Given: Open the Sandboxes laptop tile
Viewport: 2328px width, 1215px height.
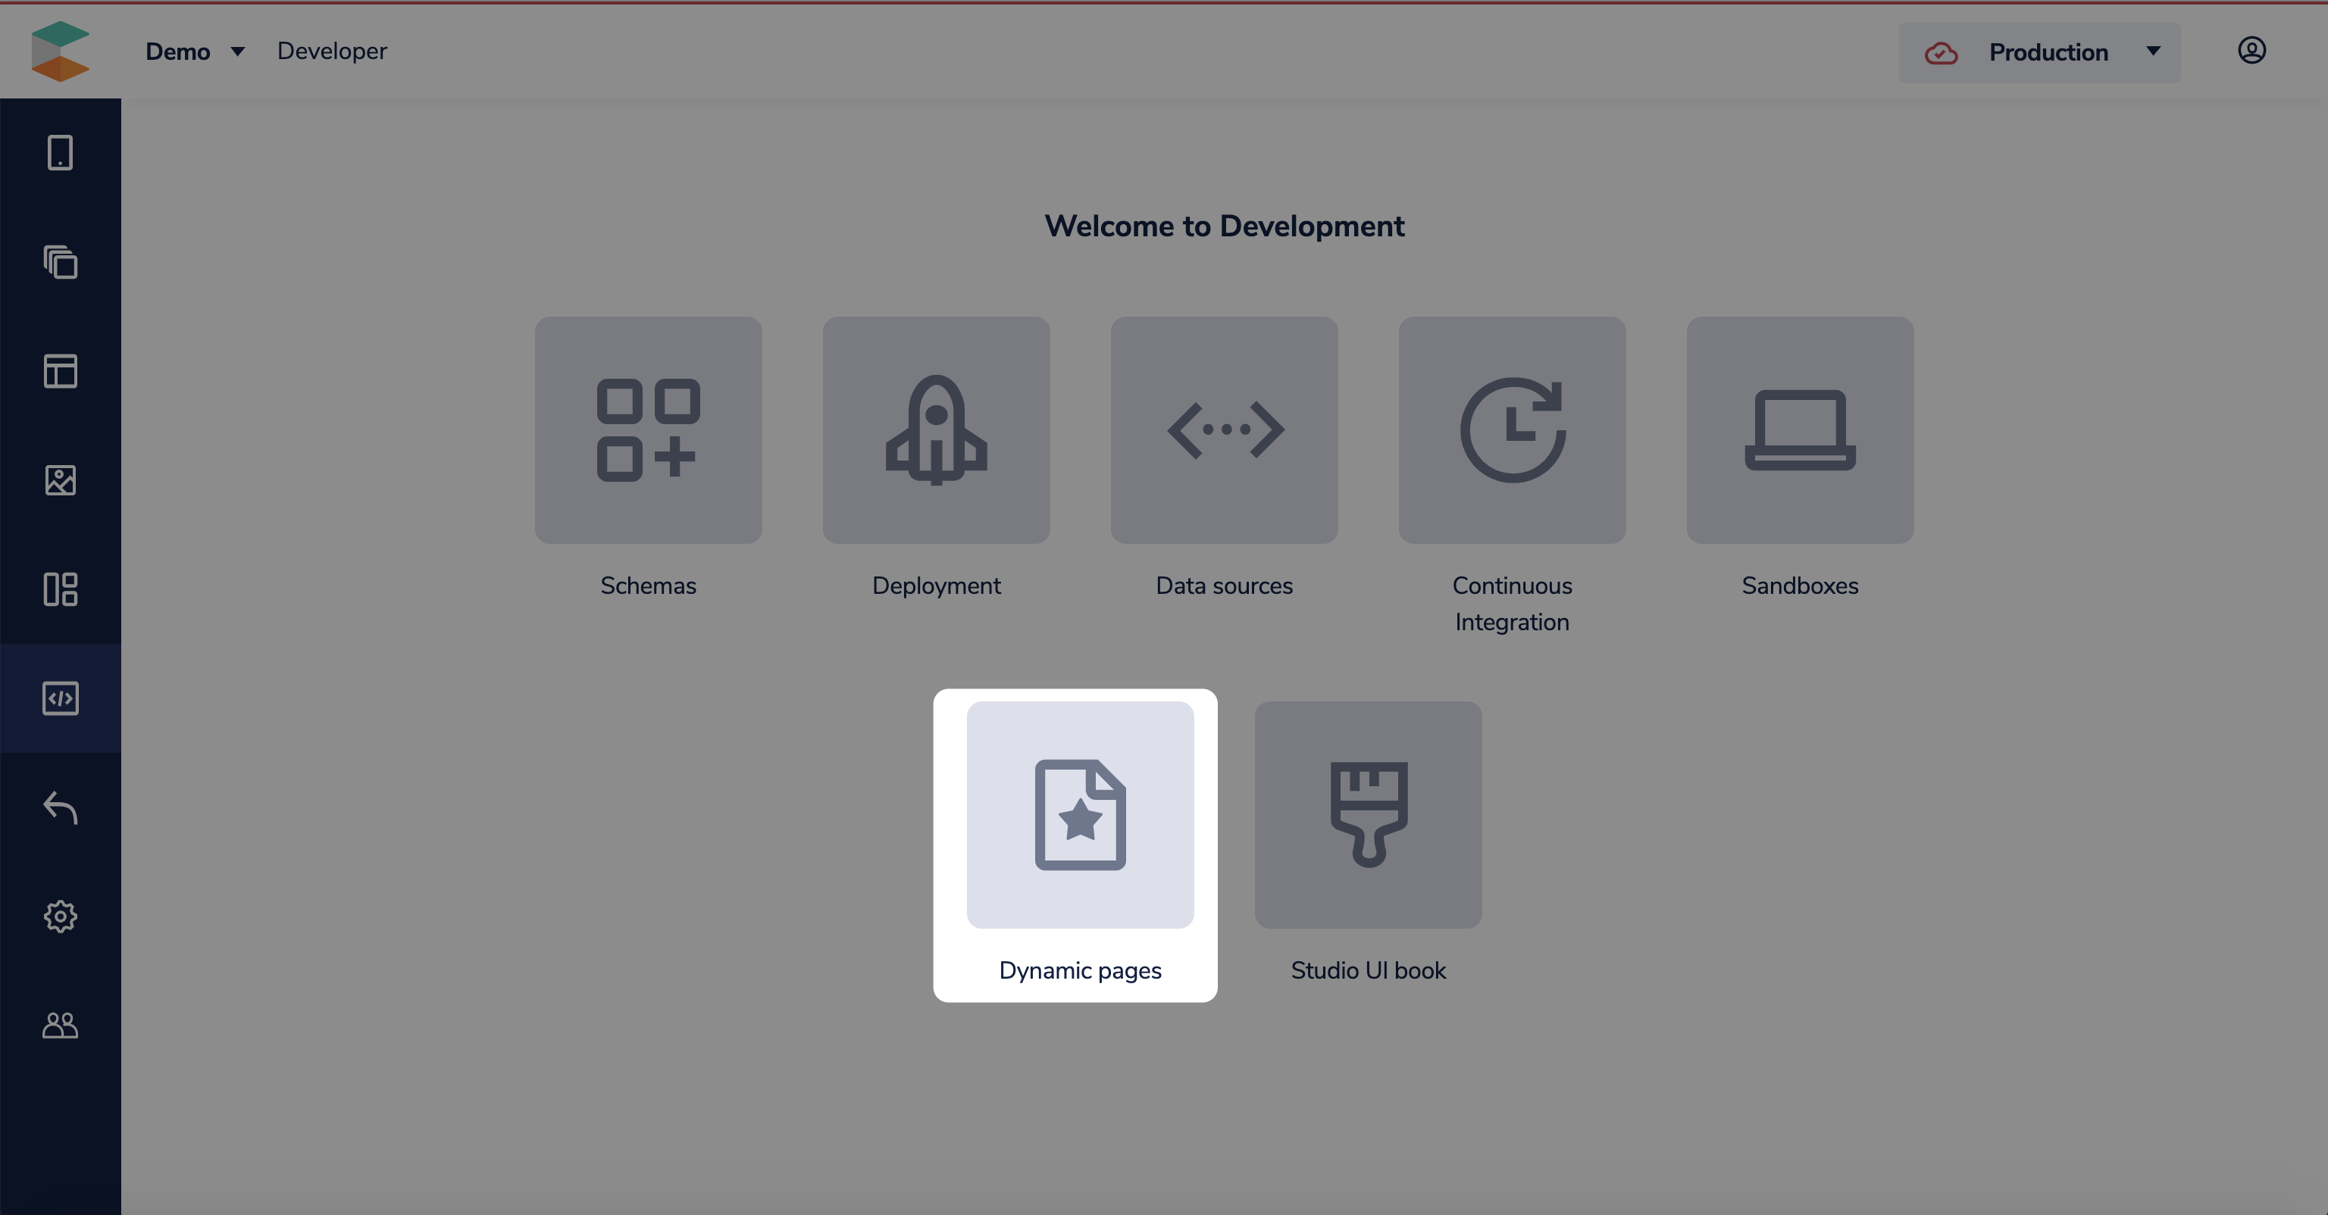Looking at the screenshot, I should 1799,430.
